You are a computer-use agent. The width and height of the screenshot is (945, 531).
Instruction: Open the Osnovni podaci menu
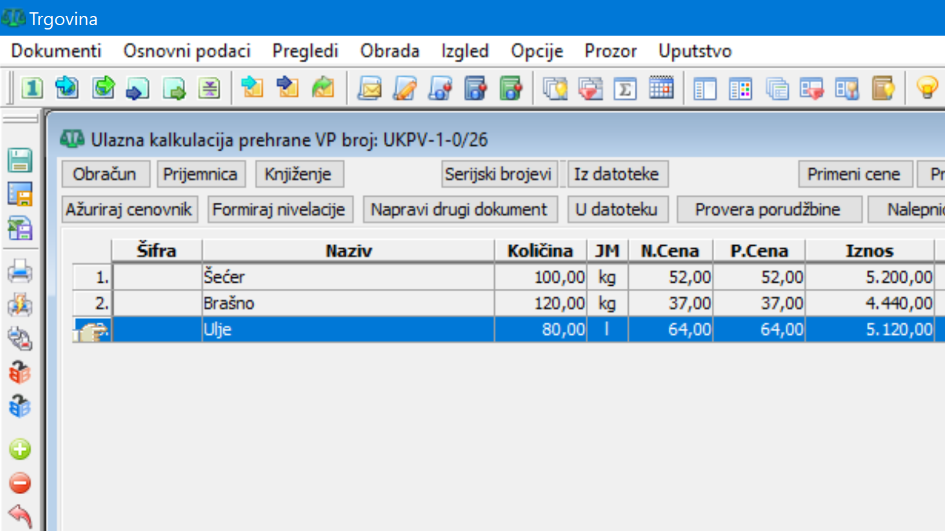pyautogui.click(x=187, y=51)
